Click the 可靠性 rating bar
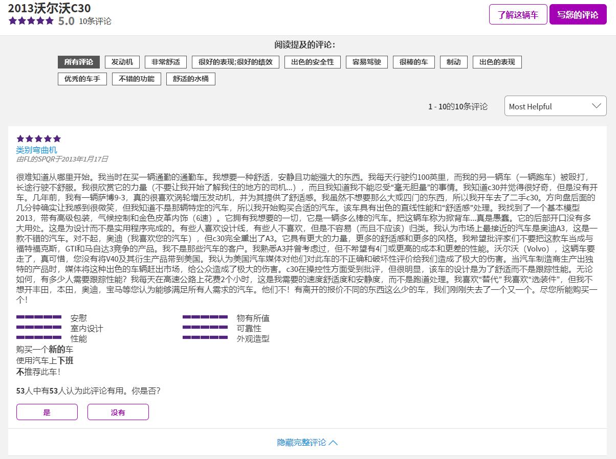 click(205, 328)
